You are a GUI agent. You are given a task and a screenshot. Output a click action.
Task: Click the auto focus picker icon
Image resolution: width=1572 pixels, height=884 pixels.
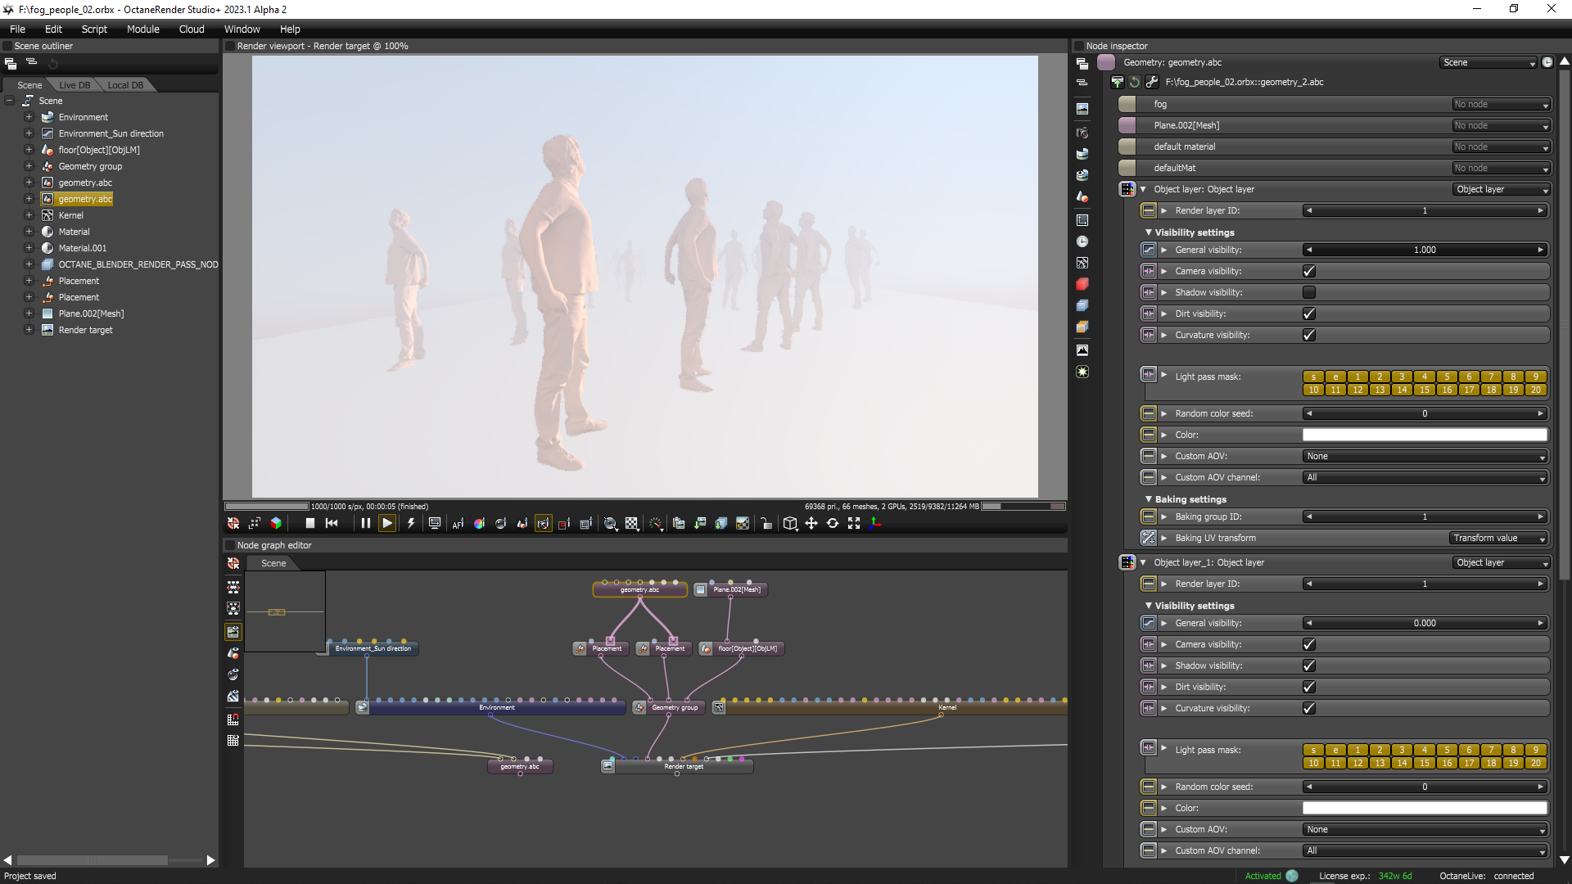coord(458,524)
